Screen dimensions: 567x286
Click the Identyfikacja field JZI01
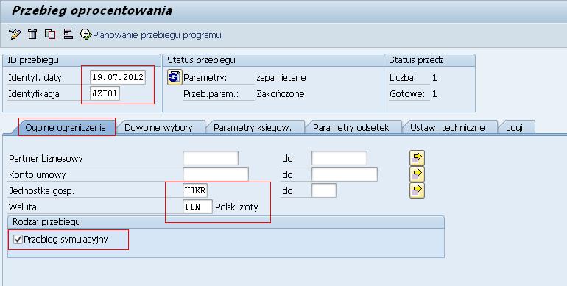(x=105, y=93)
